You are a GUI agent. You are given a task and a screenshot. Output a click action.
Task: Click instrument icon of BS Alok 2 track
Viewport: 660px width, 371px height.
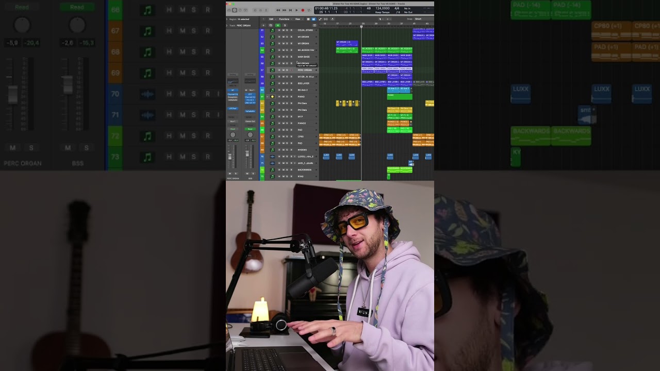point(272,90)
